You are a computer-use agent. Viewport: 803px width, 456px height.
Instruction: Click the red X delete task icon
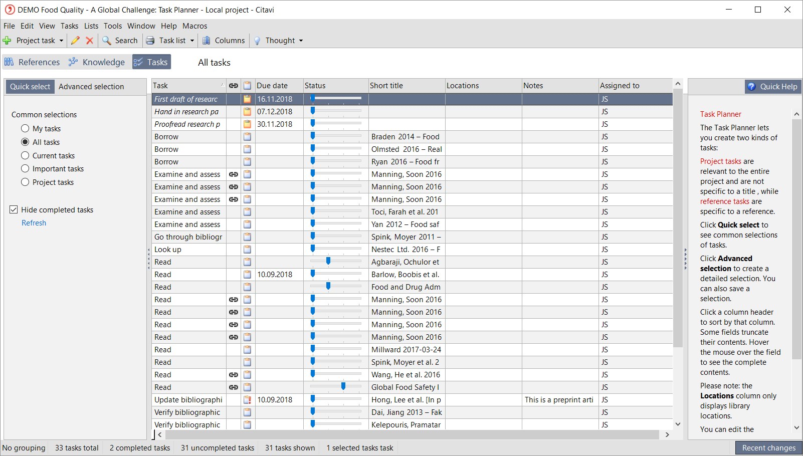pos(90,41)
